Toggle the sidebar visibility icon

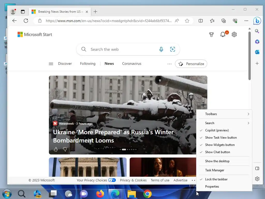click(x=257, y=168)
